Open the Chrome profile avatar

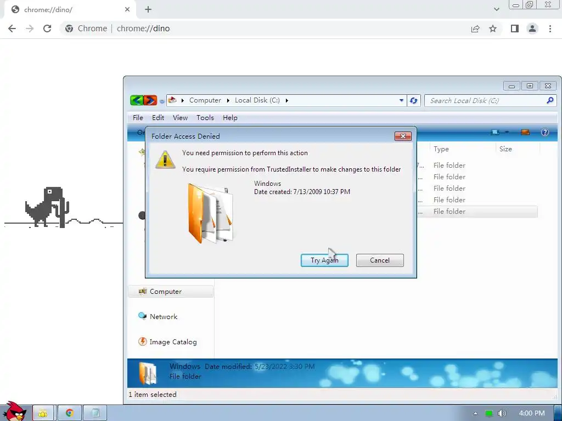(532, 29)
